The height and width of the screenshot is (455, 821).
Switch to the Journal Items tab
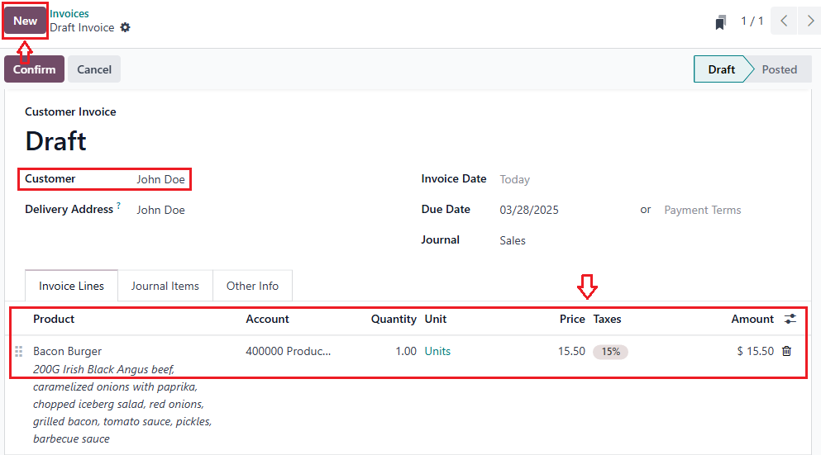(x=165, y=286)
